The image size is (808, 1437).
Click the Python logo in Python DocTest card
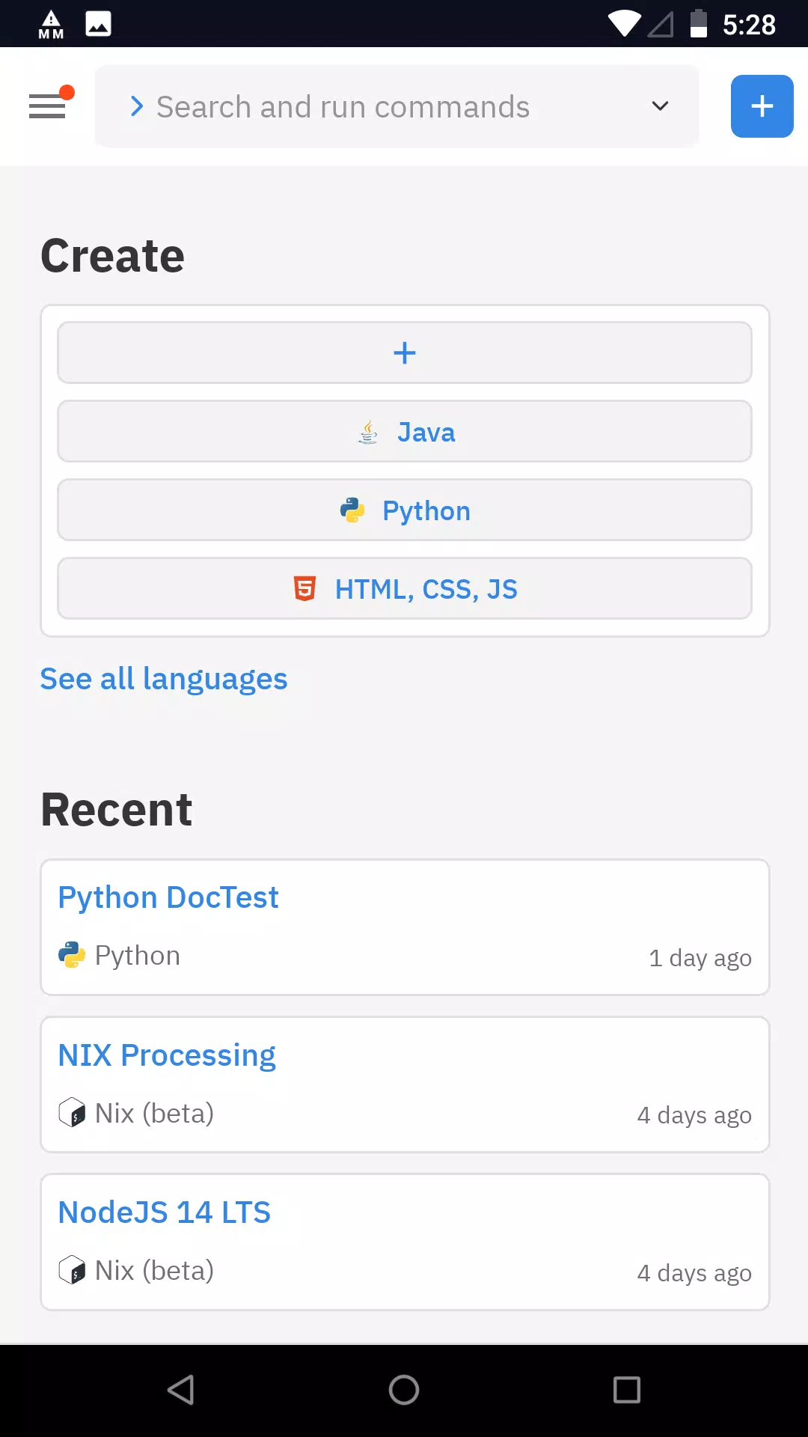[x=72, y=955]
